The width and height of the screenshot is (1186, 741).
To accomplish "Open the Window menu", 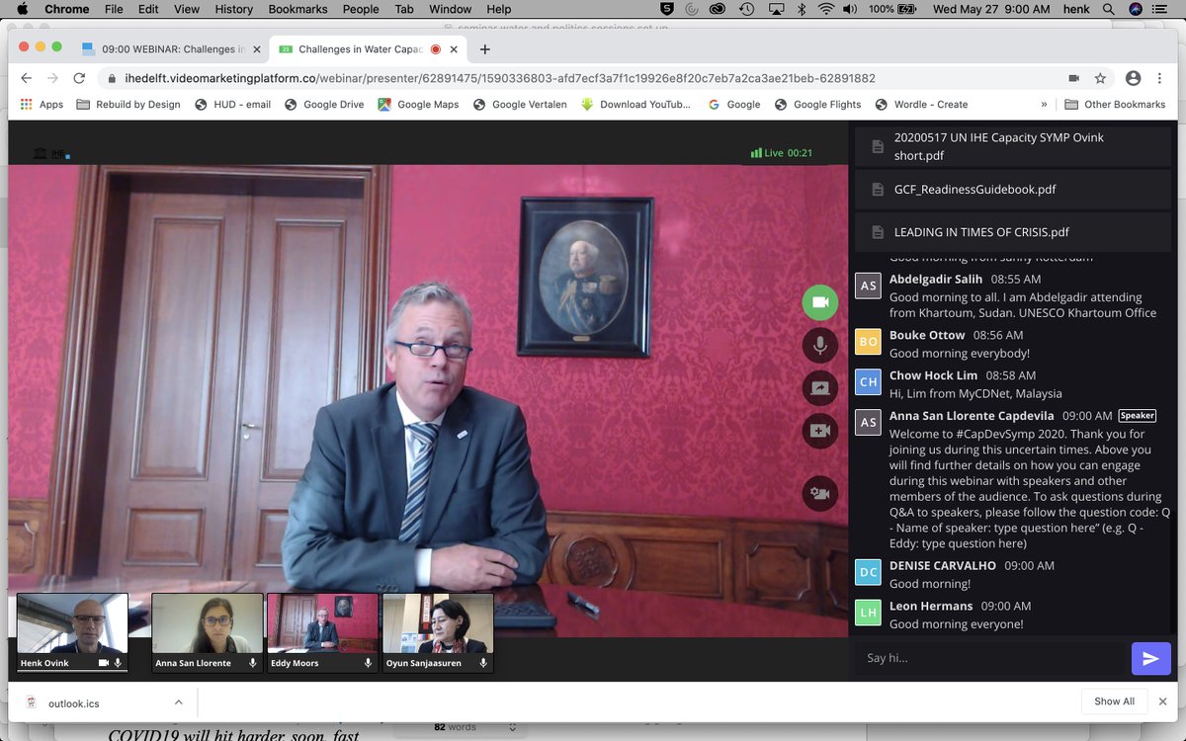I will [x=450, y=9].
